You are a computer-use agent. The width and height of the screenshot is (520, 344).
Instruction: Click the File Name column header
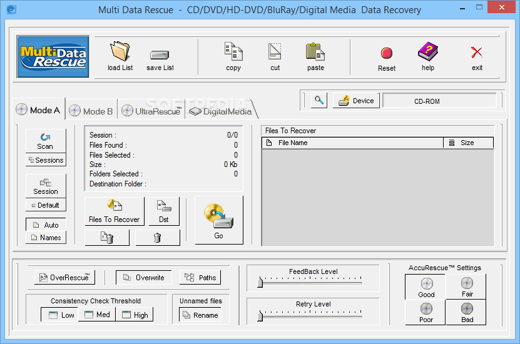(352, 143)
